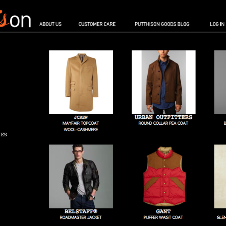Screen dimensions: 226x226
Task: Open the cream-colored product thumbnail, bottom row
Action: [x=220, y=176]
